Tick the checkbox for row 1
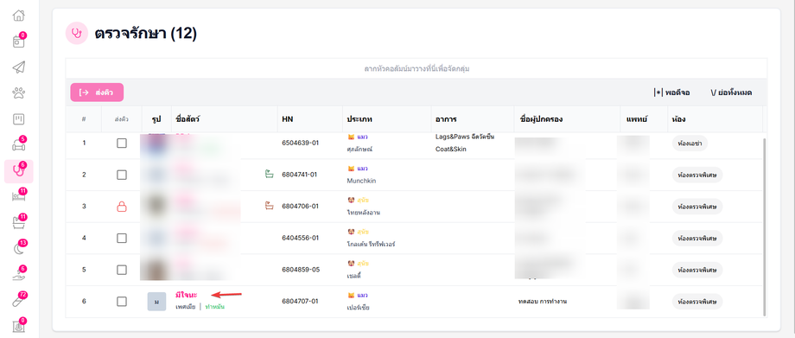The height and width of the screenshot is (338, 795). click(122, 143)
